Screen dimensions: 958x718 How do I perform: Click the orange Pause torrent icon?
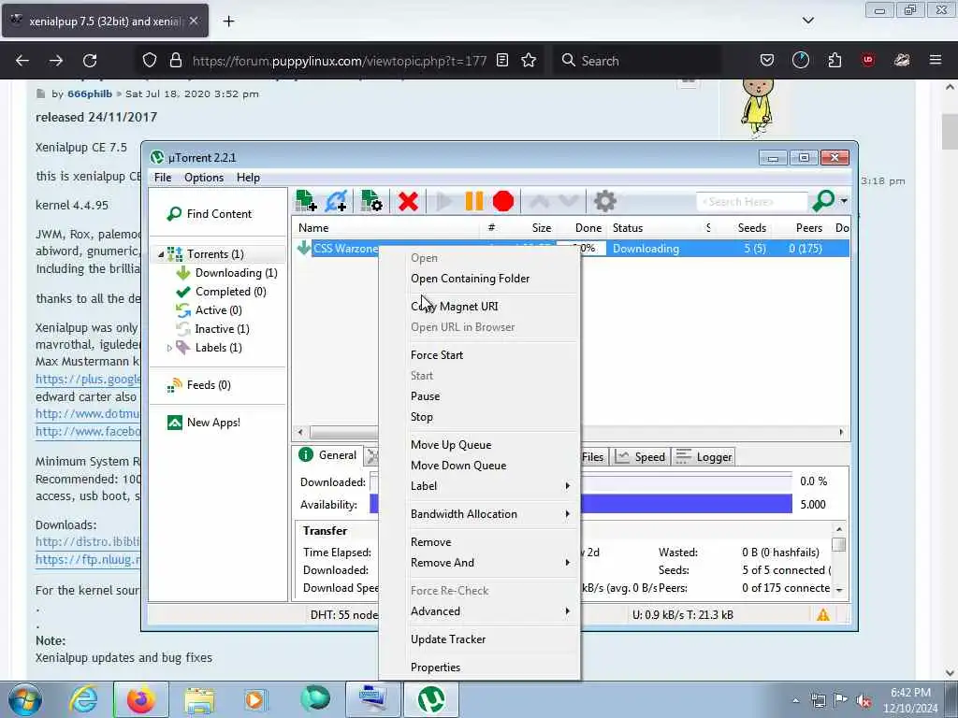[474, 202]
